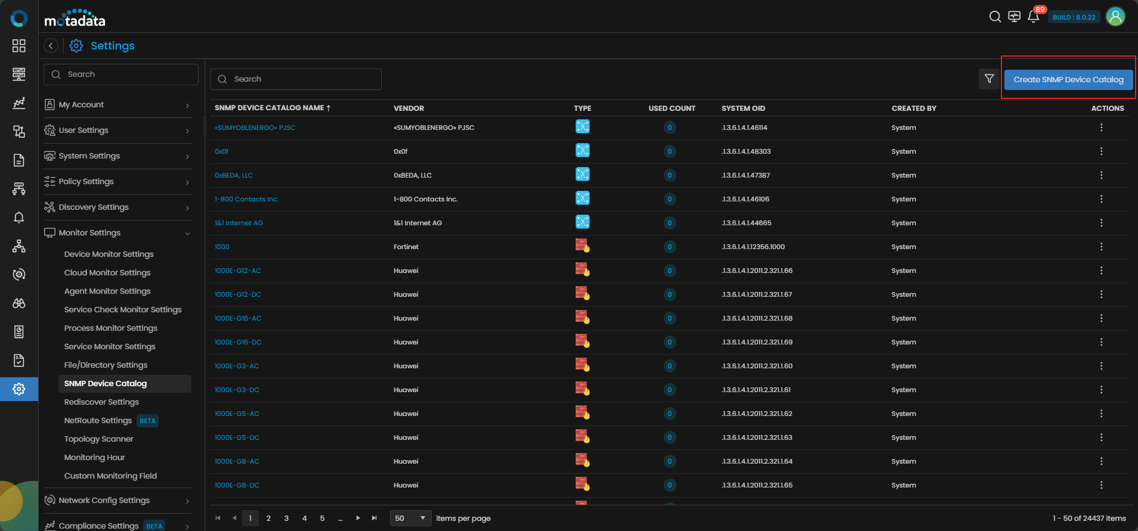Open the notifications bell with 89 badge
The width and height of the screenshot is (1138, 531).
(x=1034, y=17)
